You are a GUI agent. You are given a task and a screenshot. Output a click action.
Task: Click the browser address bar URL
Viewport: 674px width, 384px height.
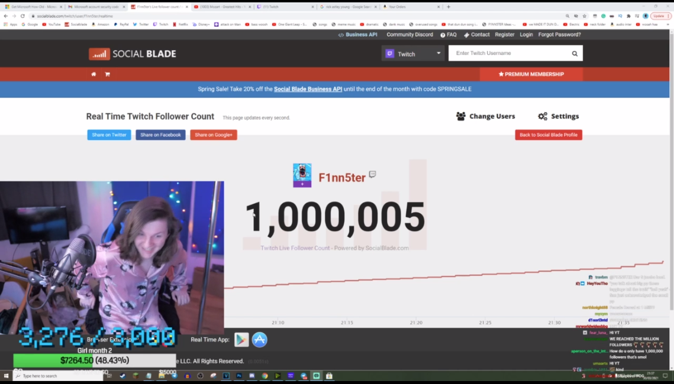(75, 16)
